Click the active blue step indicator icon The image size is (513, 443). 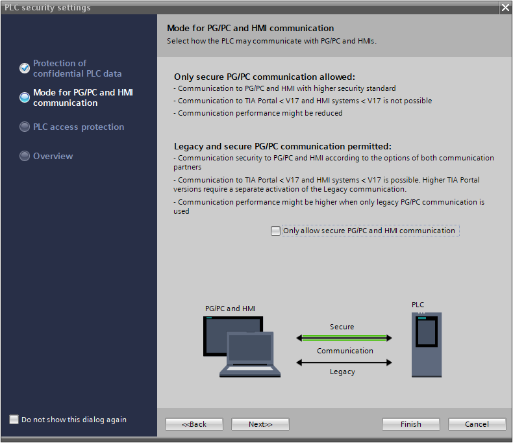[x=25, y=97]
